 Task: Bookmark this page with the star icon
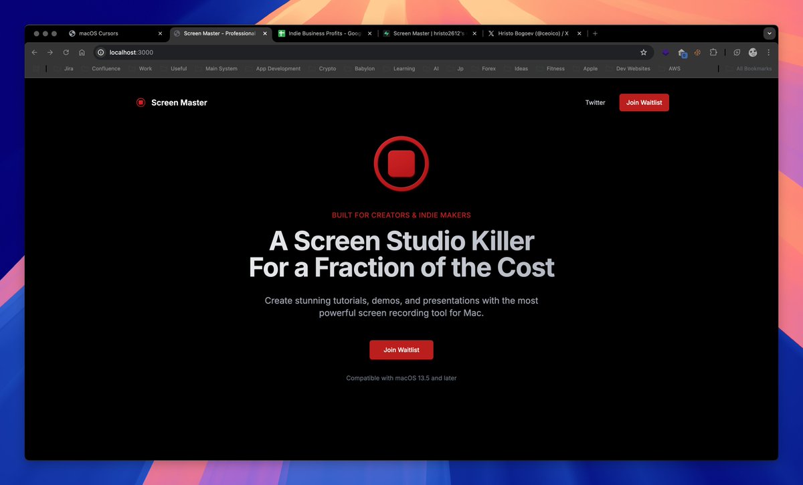644,52
